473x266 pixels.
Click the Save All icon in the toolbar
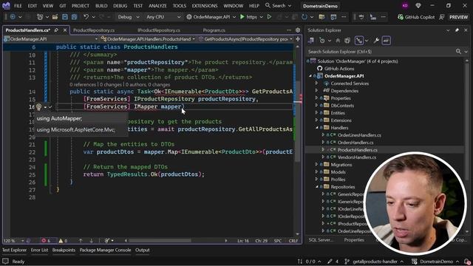click(x=74, y=17)
